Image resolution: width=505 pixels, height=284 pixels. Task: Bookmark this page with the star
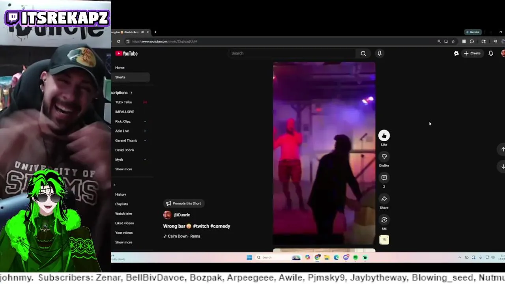tap(453, 41)
